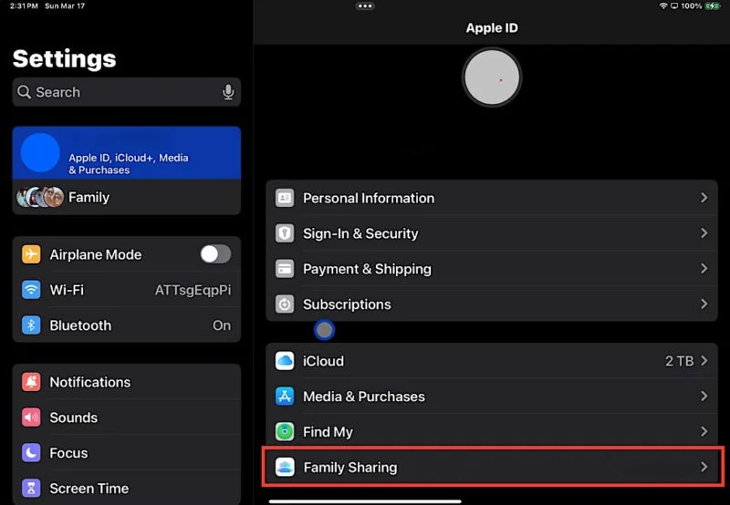Image resolution: width=730 pixels, height=505 pixels.
Task: Tap the Apple ID profile photo circle
Action: [492, 77]
